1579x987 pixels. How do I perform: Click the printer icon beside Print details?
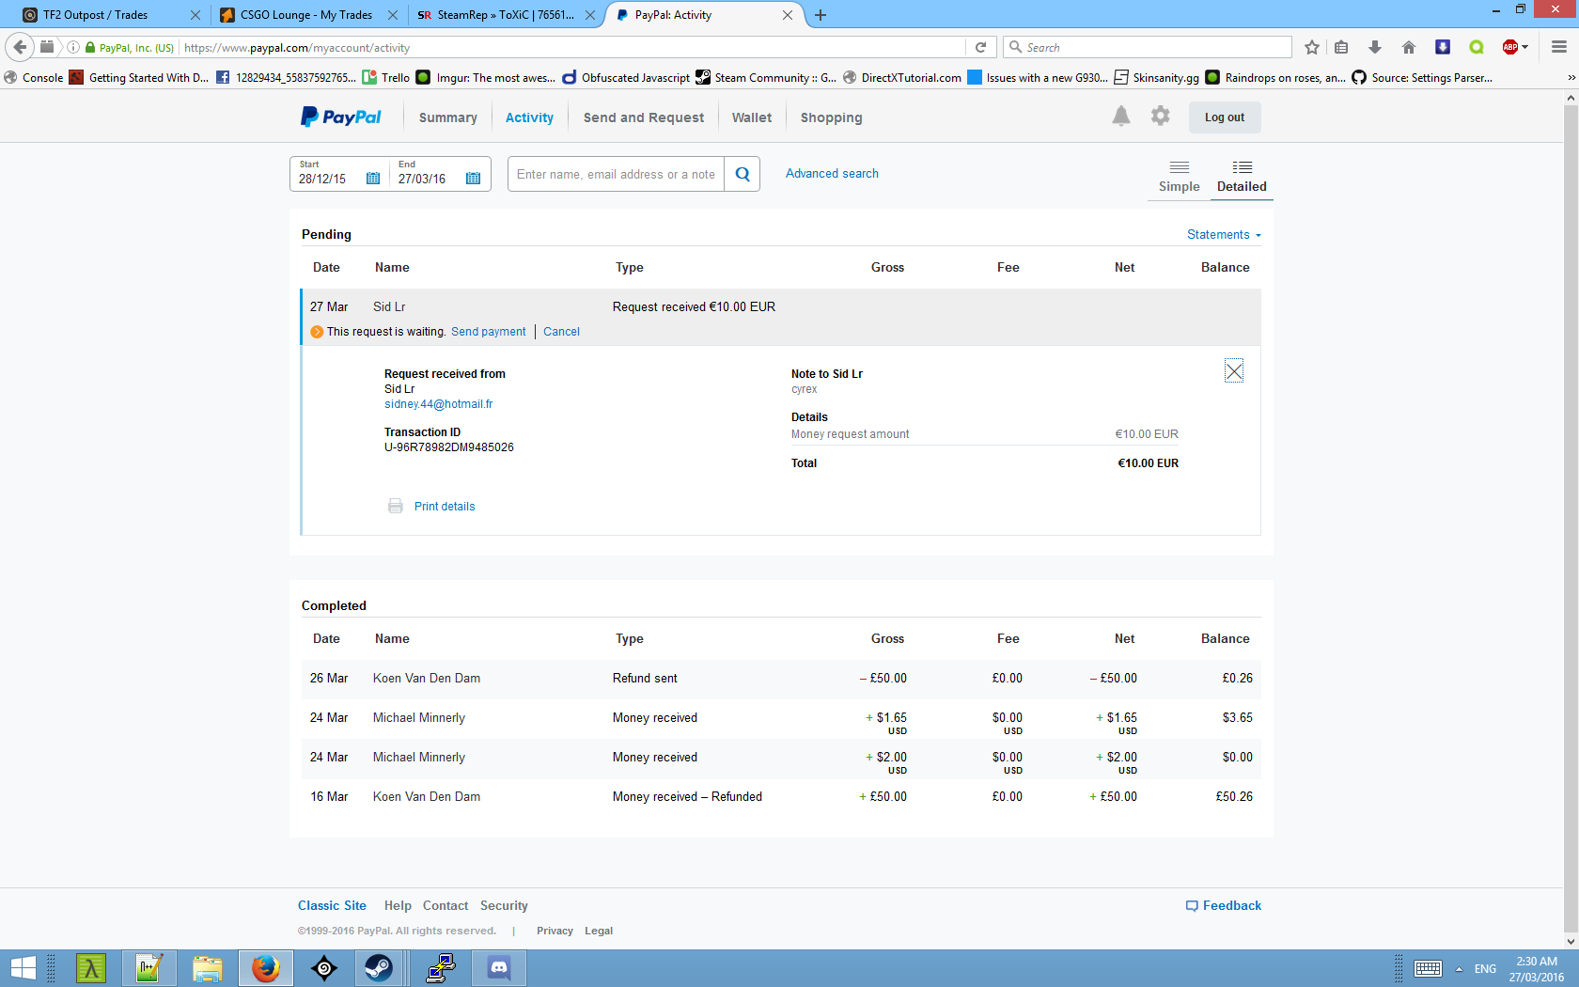(x=396, y=506)
